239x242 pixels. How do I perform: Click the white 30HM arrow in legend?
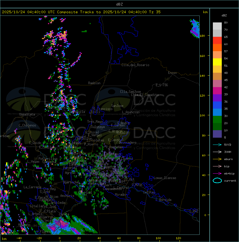(217, 152)
